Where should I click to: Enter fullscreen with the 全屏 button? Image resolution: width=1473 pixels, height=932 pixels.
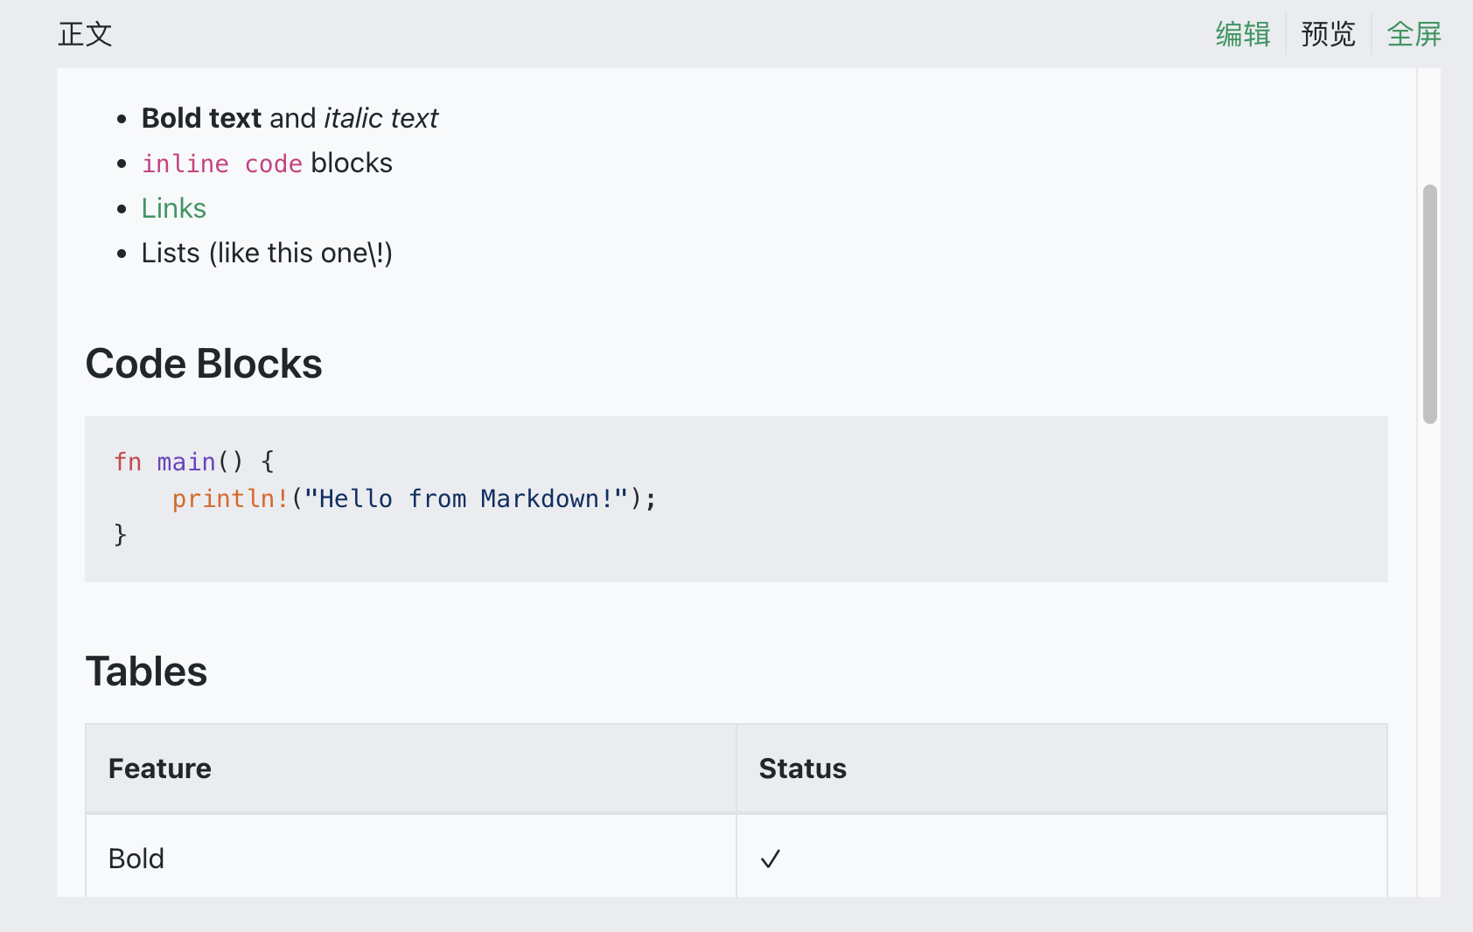pyautogui.click(x=1414, y=34)
